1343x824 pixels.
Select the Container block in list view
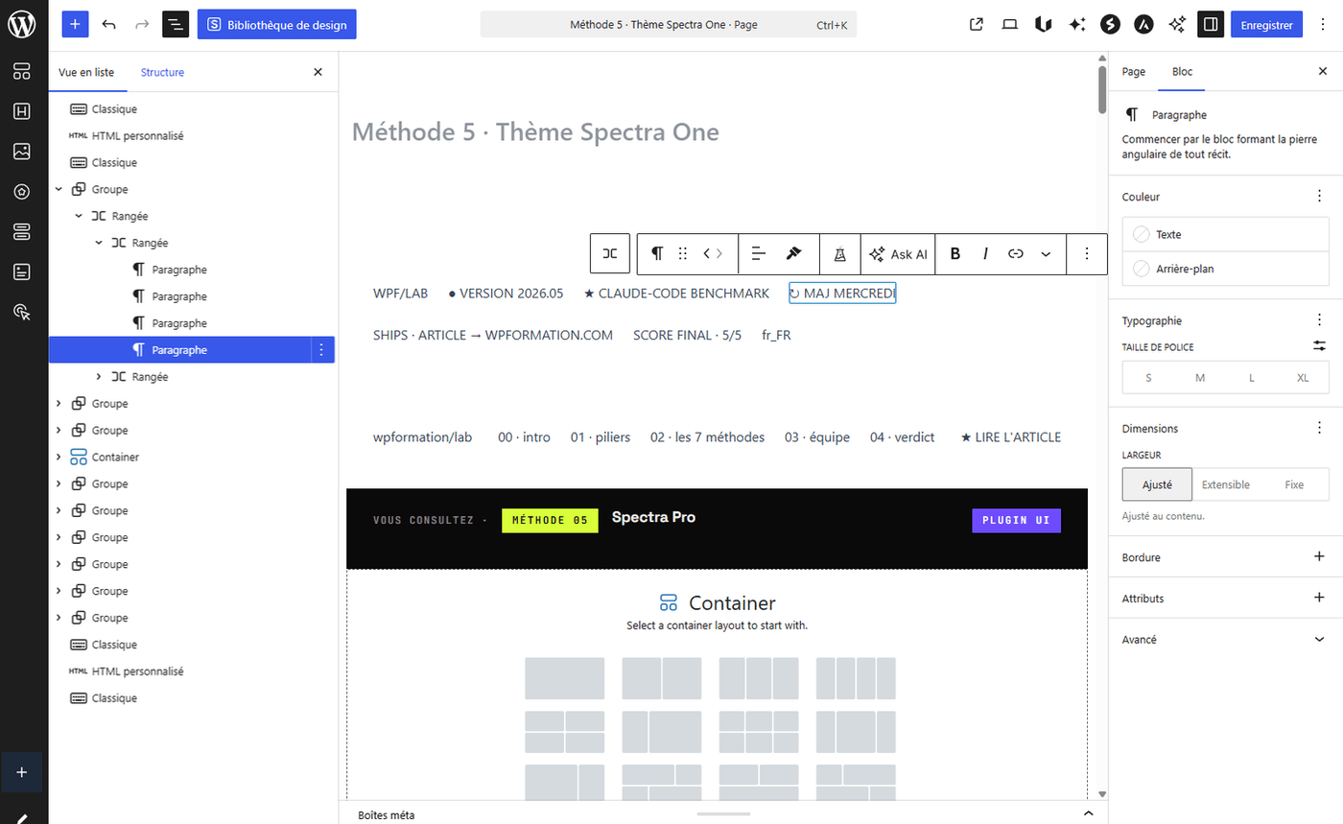tap(115, 458)
